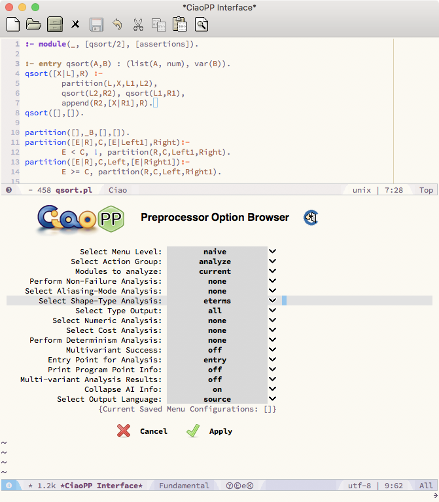Click the Copy toolbar icon
439x502 pixels.
pos(159,25)
